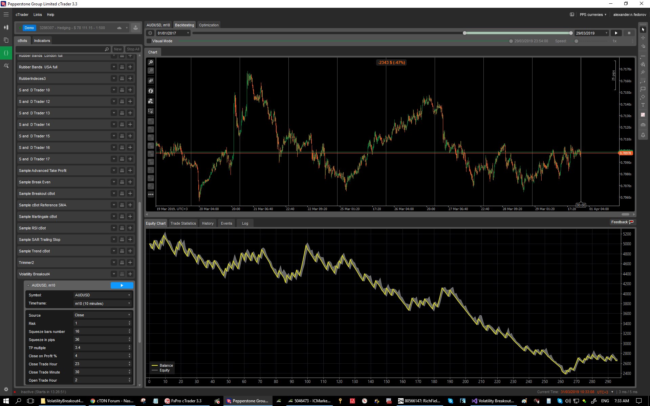Switch to the Optimization tab
Viewport: 650px width, 406px height.
click(x=209, y=25)
